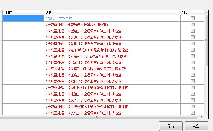
Task: Check confirm box for 内层AOI_0 row
Action: 193,56
